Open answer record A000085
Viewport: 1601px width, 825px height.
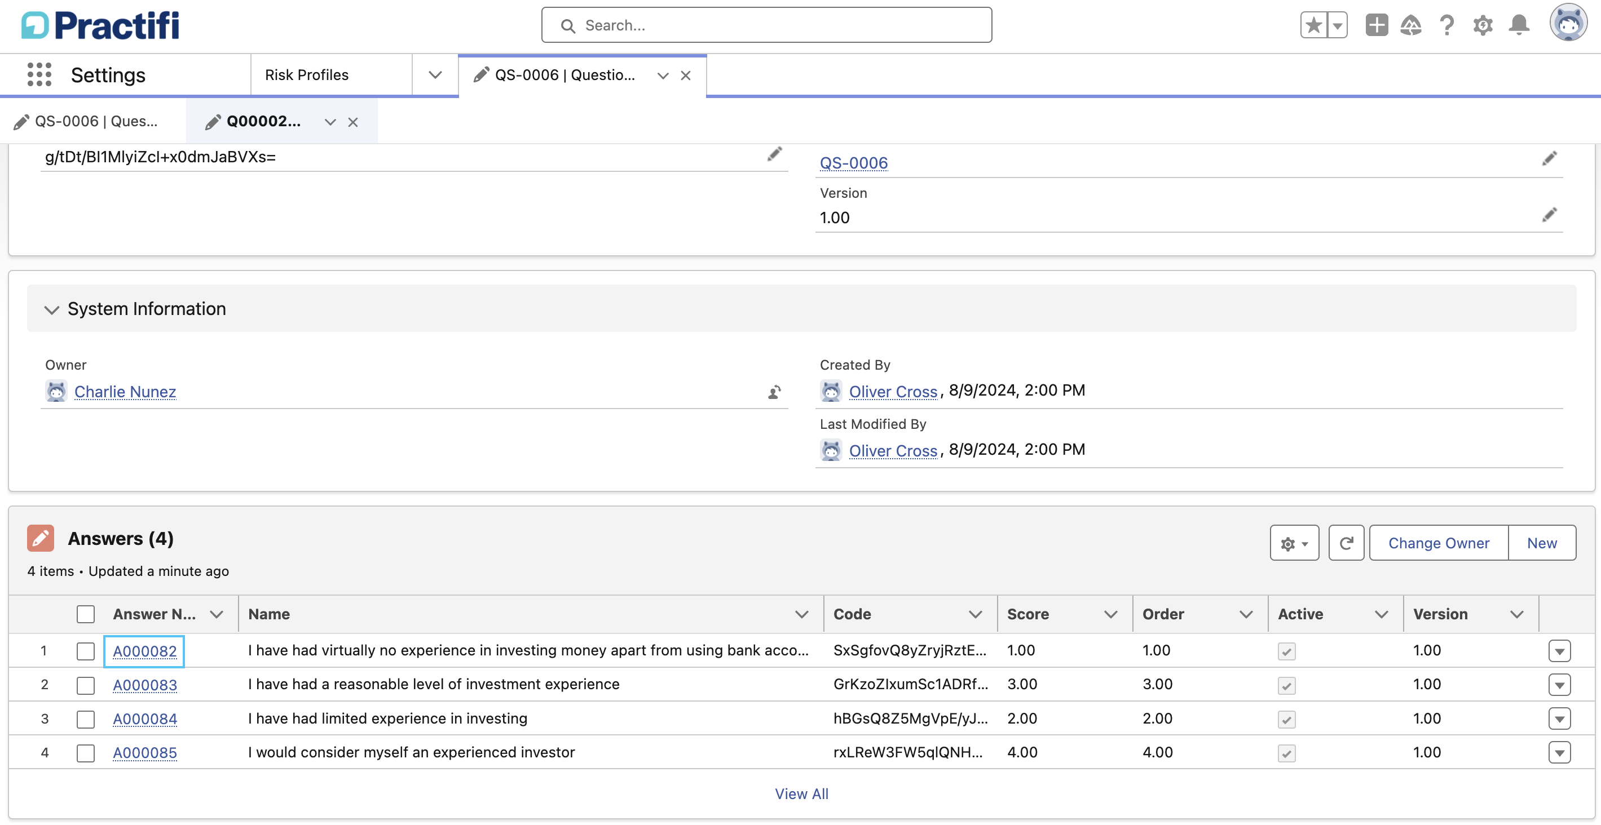click(x=144, y=752)
